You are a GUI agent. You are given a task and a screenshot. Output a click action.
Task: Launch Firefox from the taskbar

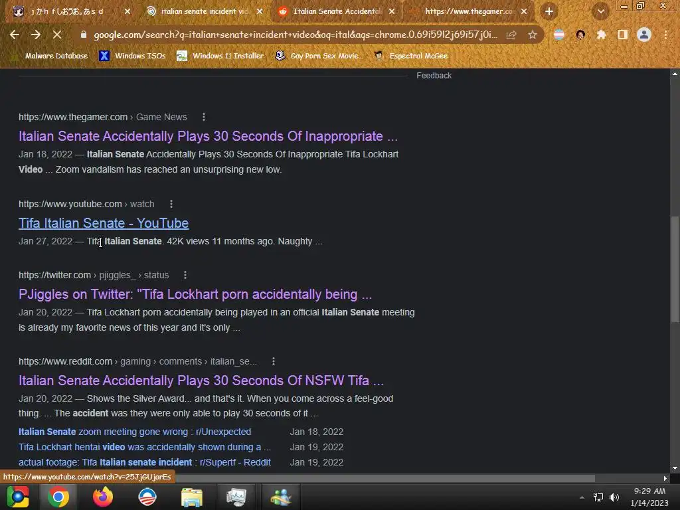click(103, 497)
